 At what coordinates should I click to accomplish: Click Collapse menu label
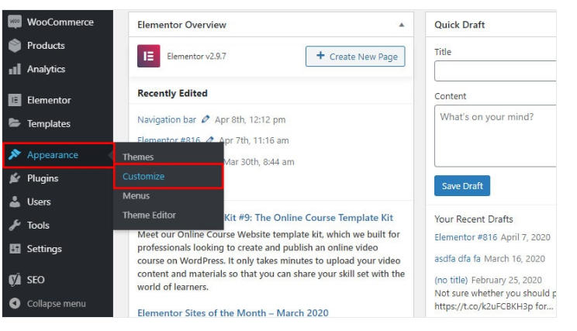pyautogui.click(x=57, y=304)
